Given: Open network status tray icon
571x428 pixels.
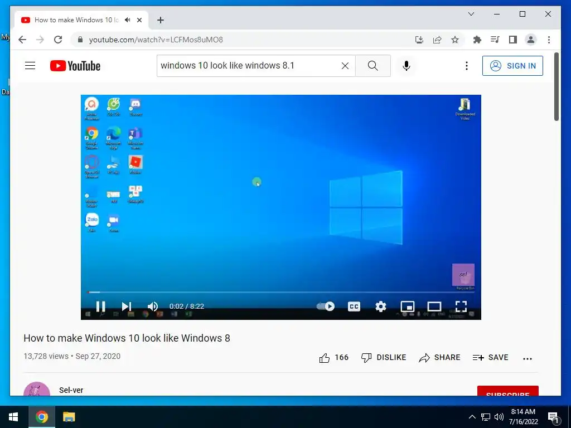Looking at the screenshot, I should click(486, 417).
